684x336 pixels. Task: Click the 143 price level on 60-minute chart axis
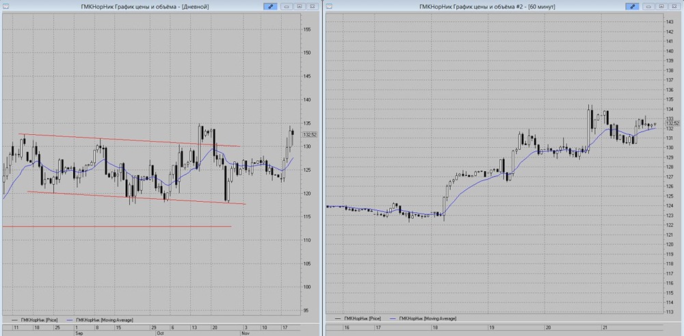point(668,22)
